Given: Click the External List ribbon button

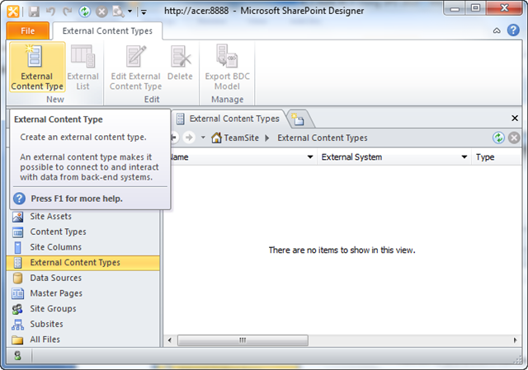Looking at the screenshot, I should [82, 67].
